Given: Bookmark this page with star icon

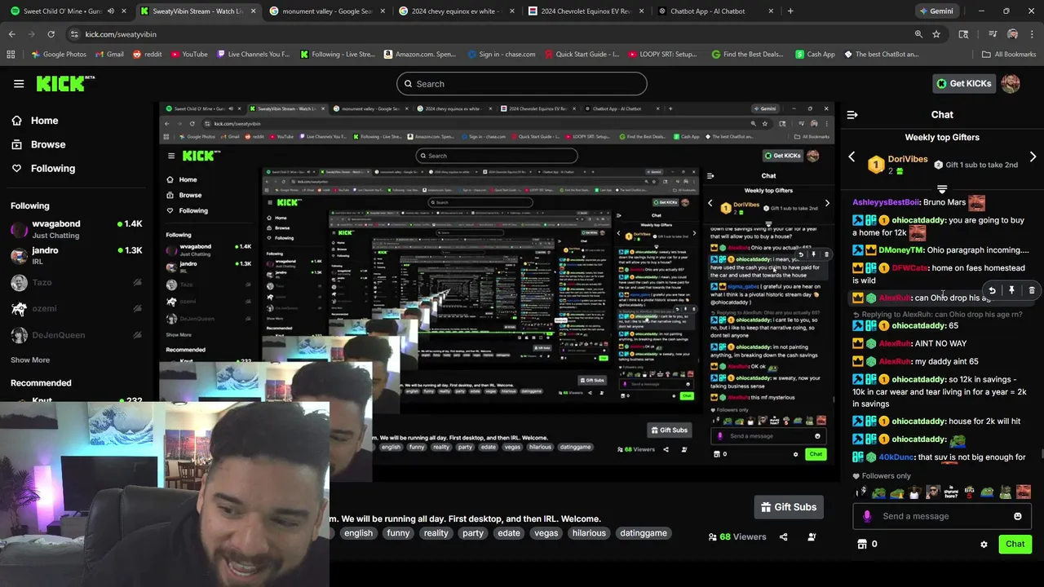Looking at the screenshot, I should 936,34.
